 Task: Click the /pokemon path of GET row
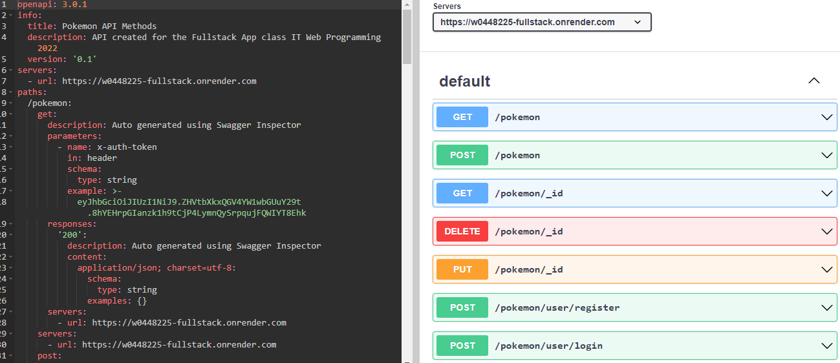pyautogui.click(x=517, y=118)
